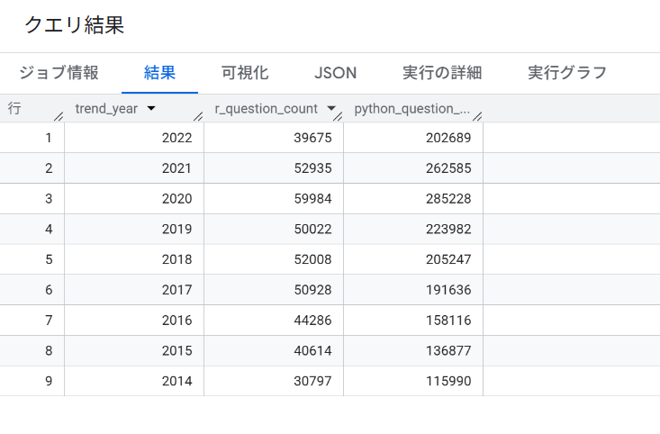Click the r_question_count column resize handle
The height and width of the screenshot is (434, 660).
pyautogui.click(x=338, y=114)
